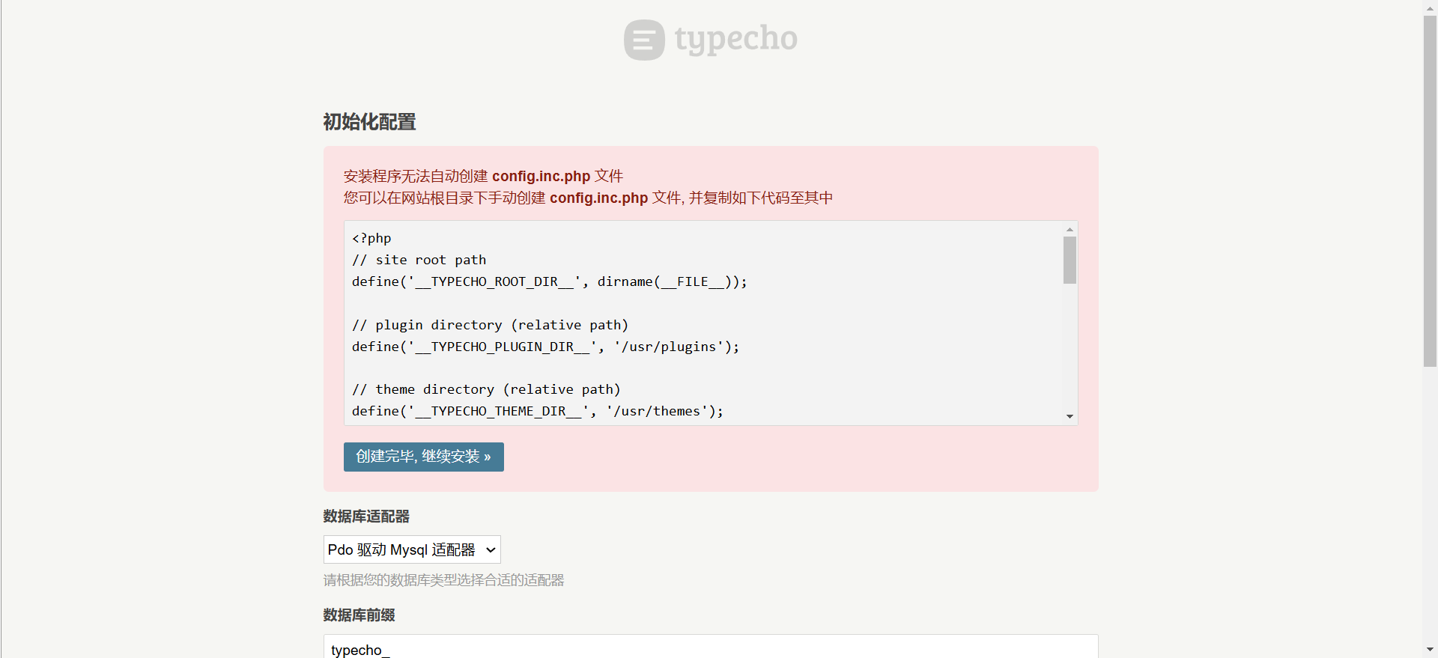The image size is (1438, 658).
Task: Click the code box scrollbar thumb
Action: [1070, 260]
